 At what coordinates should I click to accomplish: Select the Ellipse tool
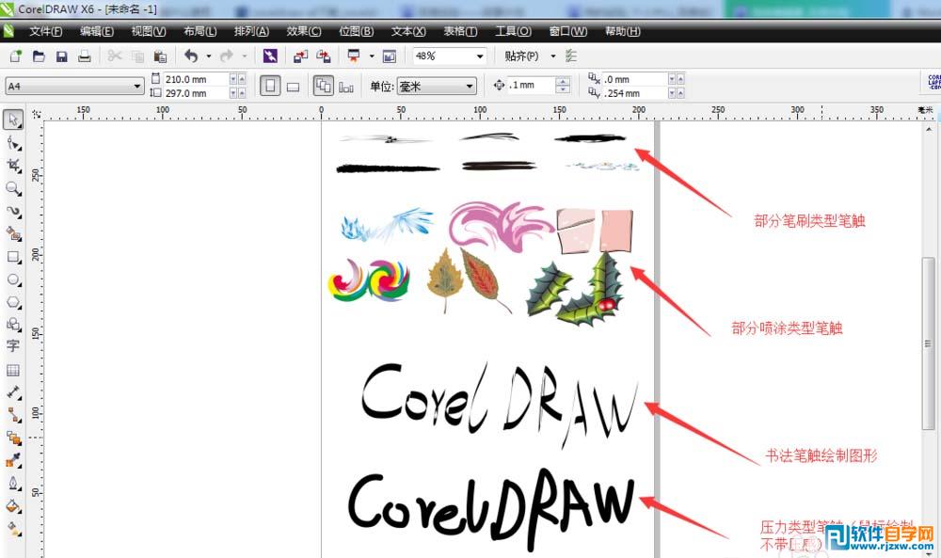(x=13, y=279)
